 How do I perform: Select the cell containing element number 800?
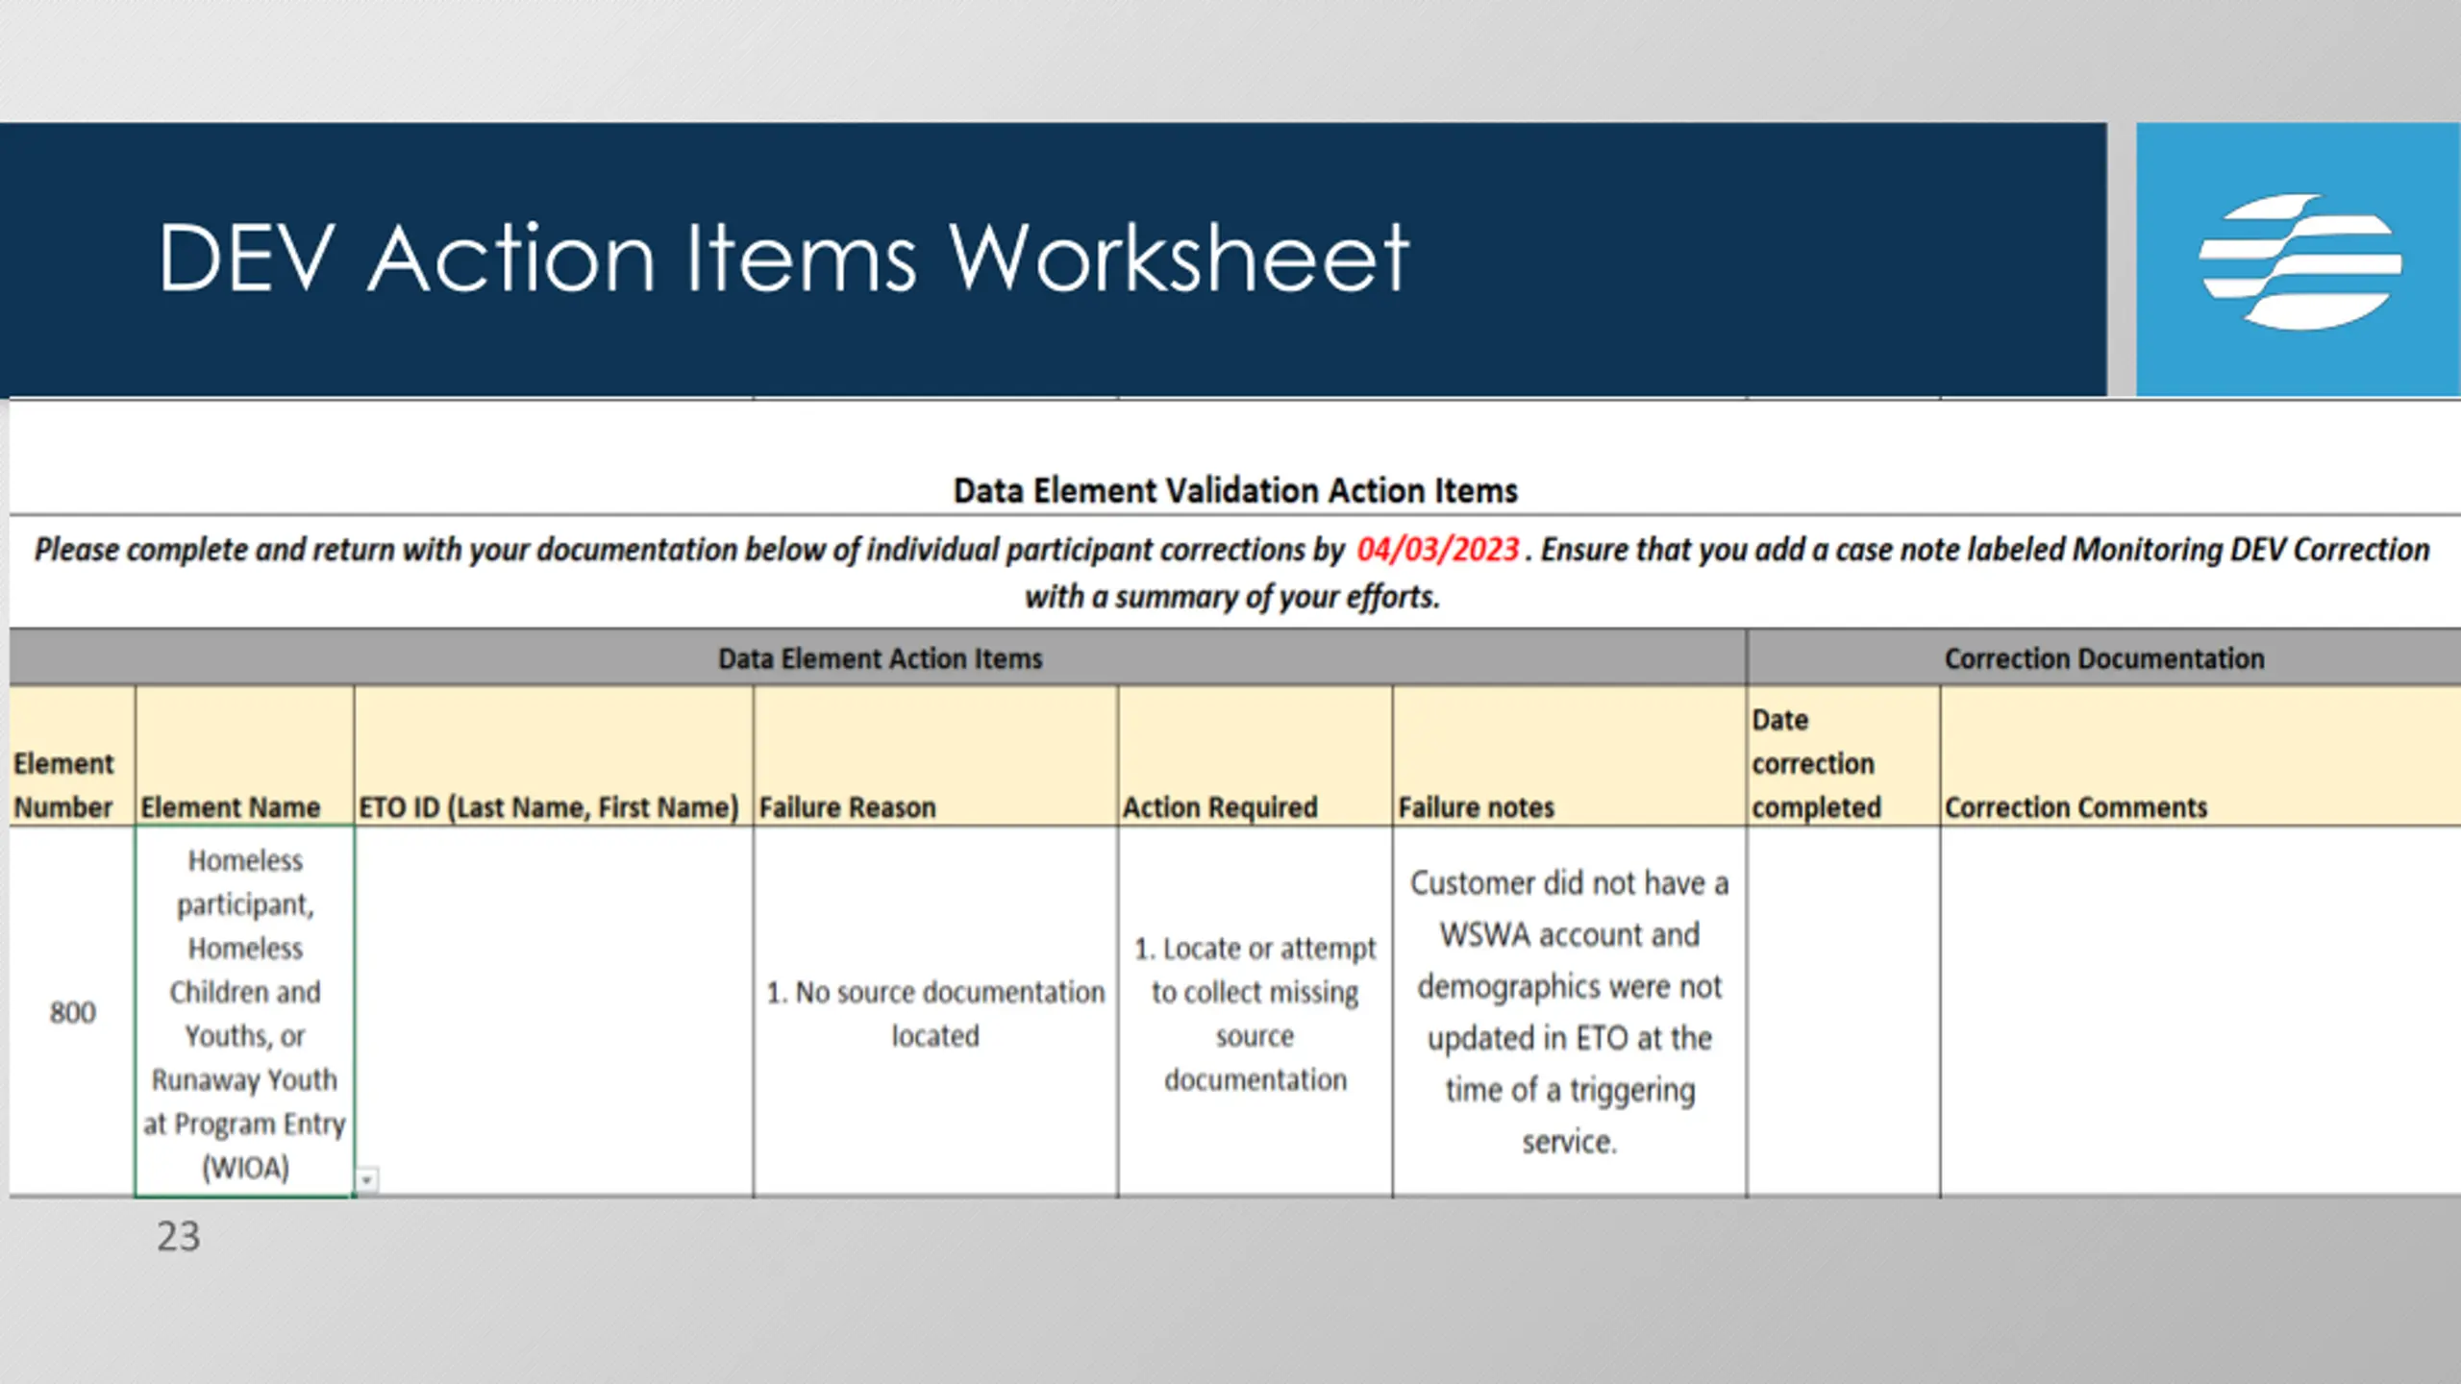click(72, 1011)
